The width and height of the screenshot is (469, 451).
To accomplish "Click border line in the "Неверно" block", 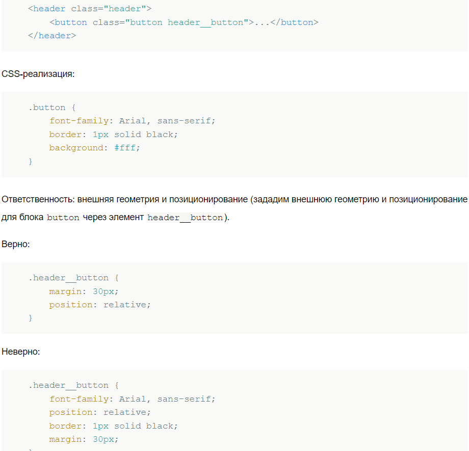I will pos(113,426).
